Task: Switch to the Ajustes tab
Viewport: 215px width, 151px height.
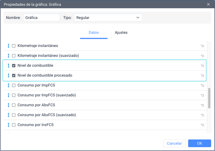Action: [121, 33]
